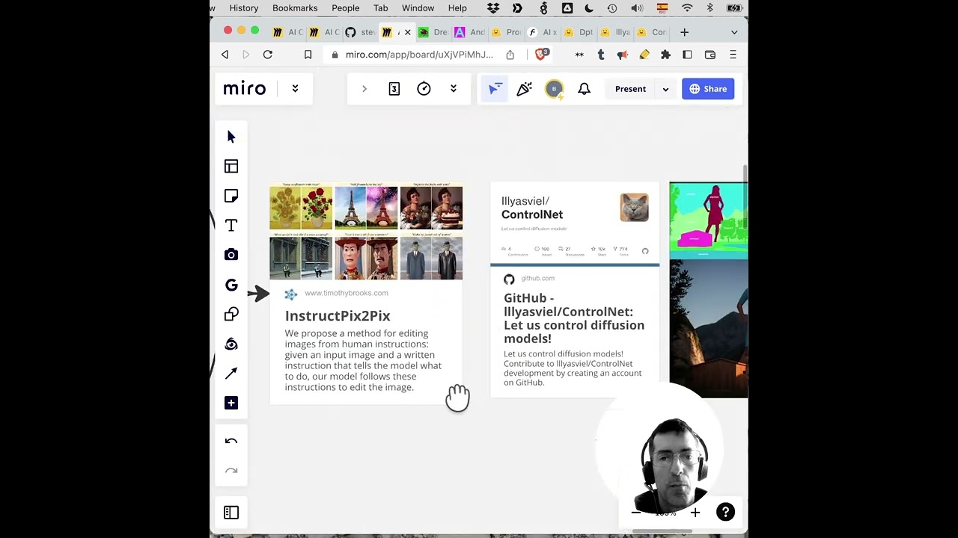Image resolution: width=958 pixels, height=538 pixels.
Task: Click www.timothybrooks.com source text
Action: pos(347,293)
